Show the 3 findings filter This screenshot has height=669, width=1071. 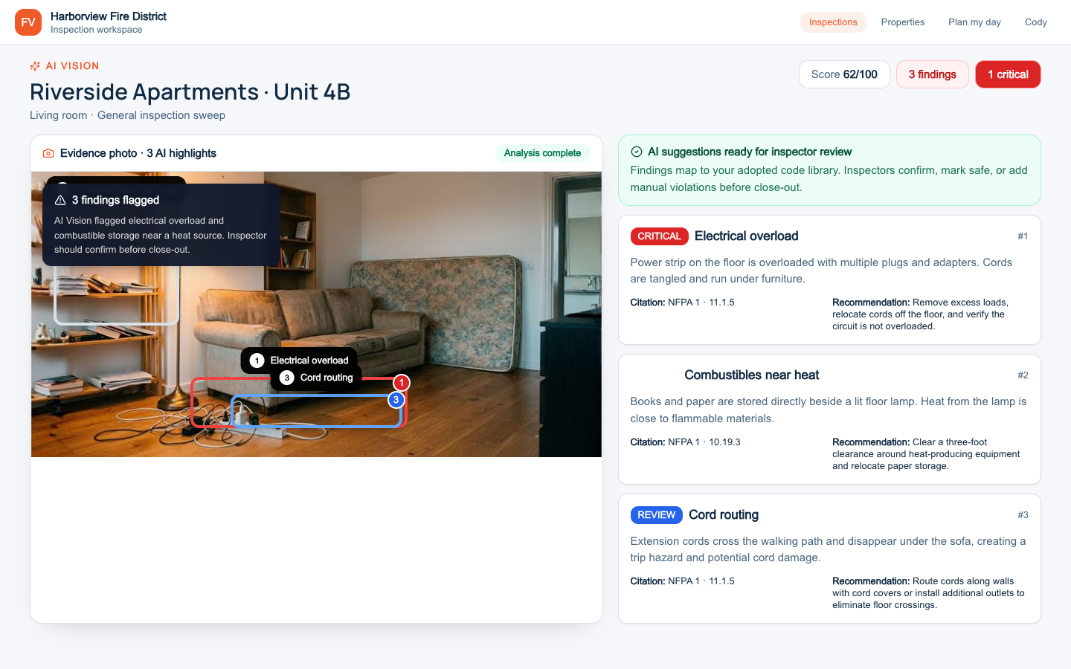(x=933, y=74)
